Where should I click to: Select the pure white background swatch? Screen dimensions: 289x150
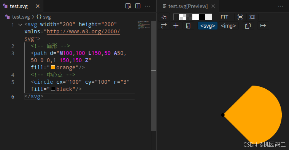coord(195,17)
